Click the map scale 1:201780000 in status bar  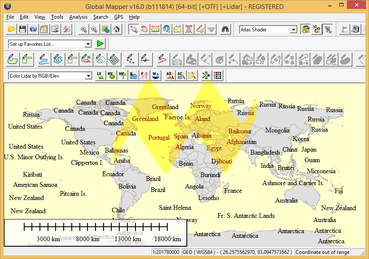166,252
